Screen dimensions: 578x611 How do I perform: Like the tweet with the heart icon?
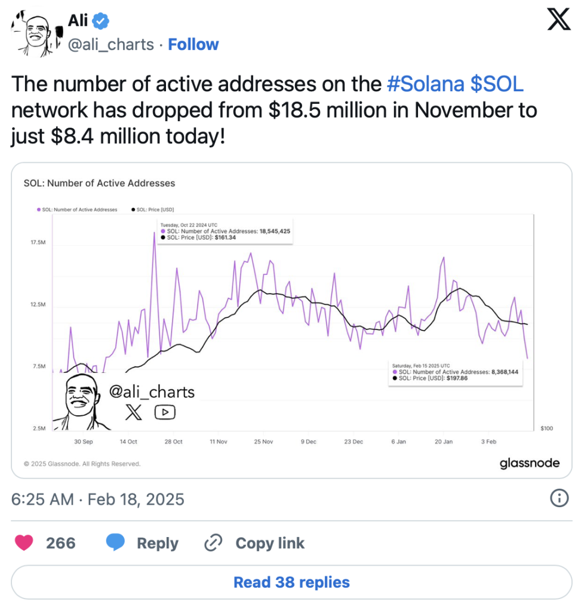(24, 543)
